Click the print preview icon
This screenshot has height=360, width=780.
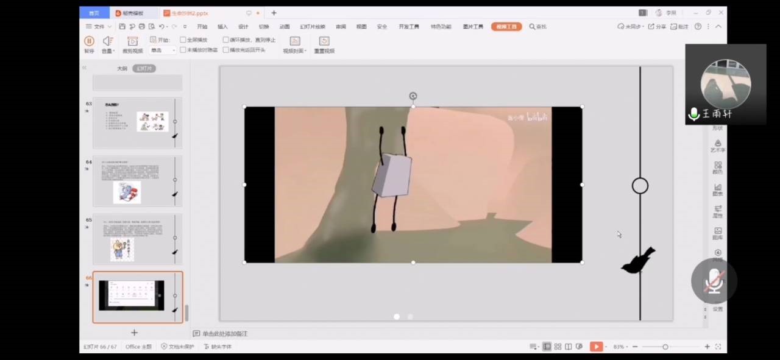click(152, 27)
